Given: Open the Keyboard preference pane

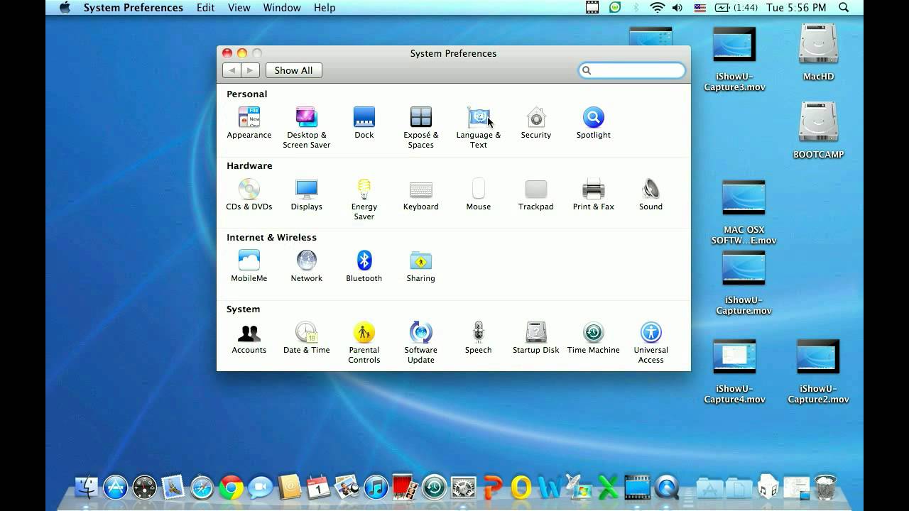Looking at the screenshot, I should click(420, 194).
